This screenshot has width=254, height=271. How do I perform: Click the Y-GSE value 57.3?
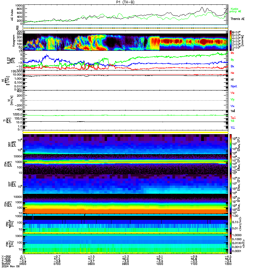click(57, 259)
